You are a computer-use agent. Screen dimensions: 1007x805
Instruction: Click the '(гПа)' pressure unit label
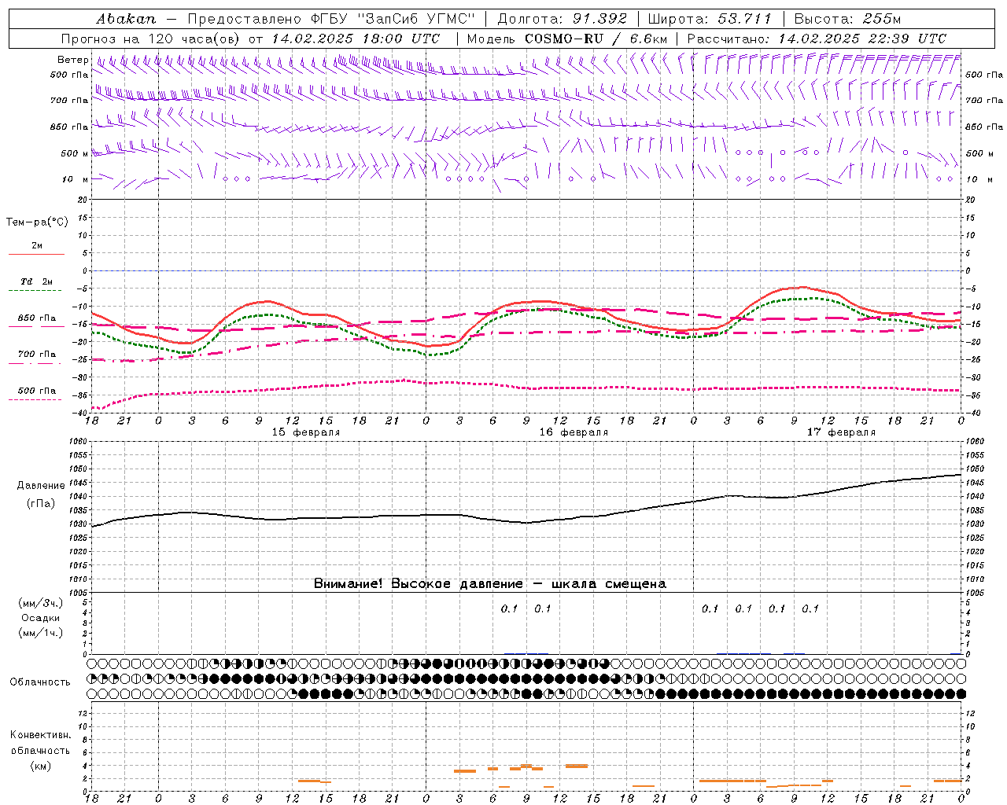pyautogui.click(x=41, y=504)
